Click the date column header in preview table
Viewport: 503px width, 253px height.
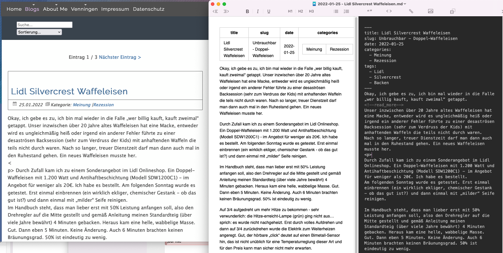tap(289, 33)
